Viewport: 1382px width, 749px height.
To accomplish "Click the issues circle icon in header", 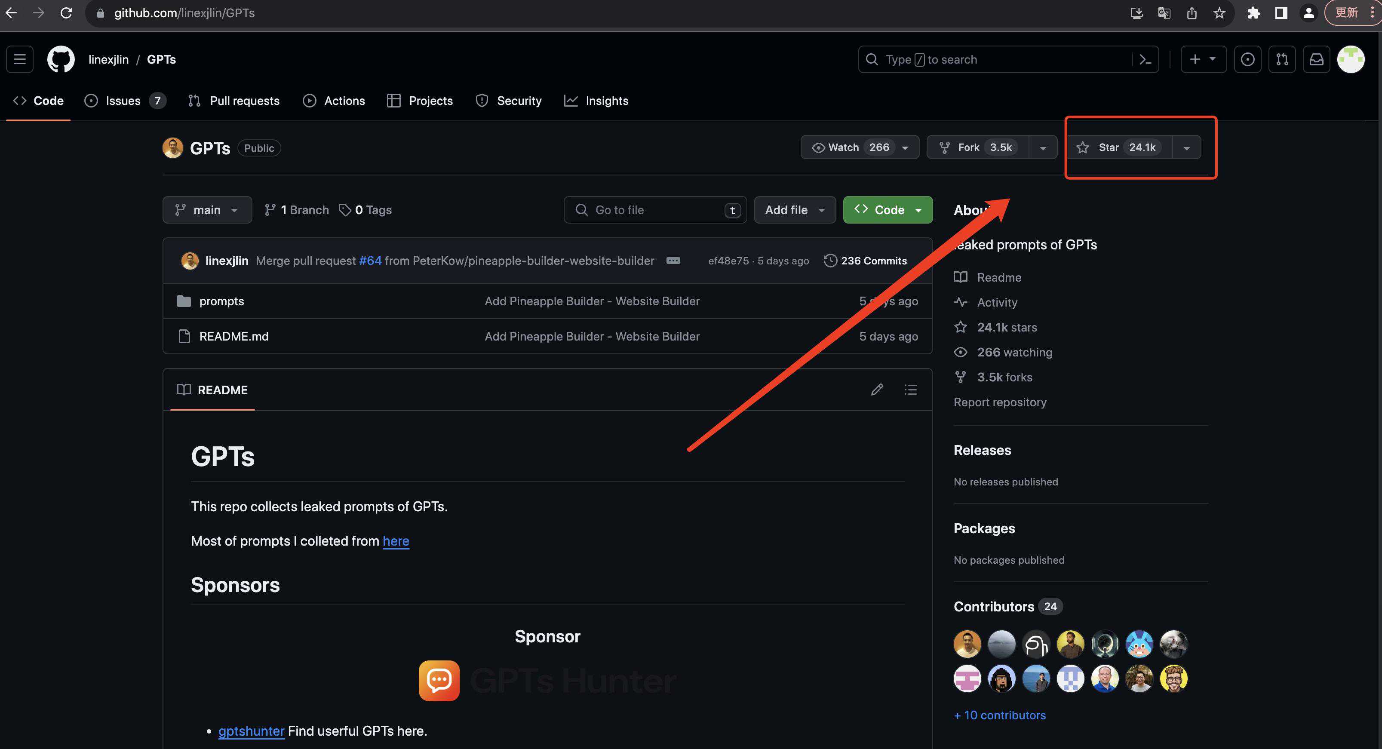I will tap(1247, 59).
